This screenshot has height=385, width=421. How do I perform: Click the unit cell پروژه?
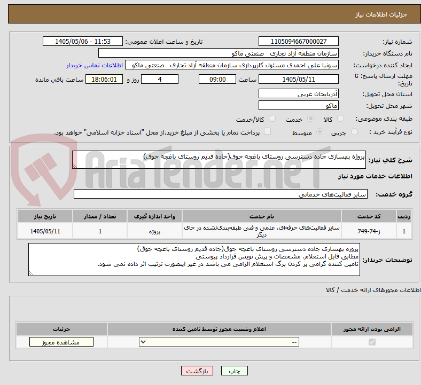154,231
